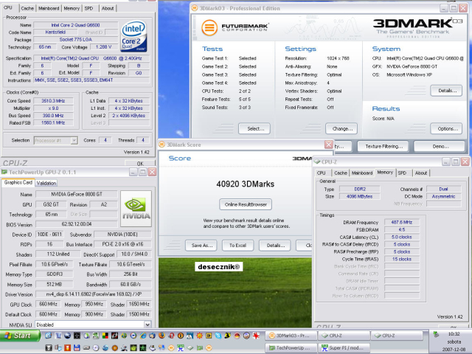Click Options... button under Results
This screenshot has height=354, width=472.
click(446, 128)
